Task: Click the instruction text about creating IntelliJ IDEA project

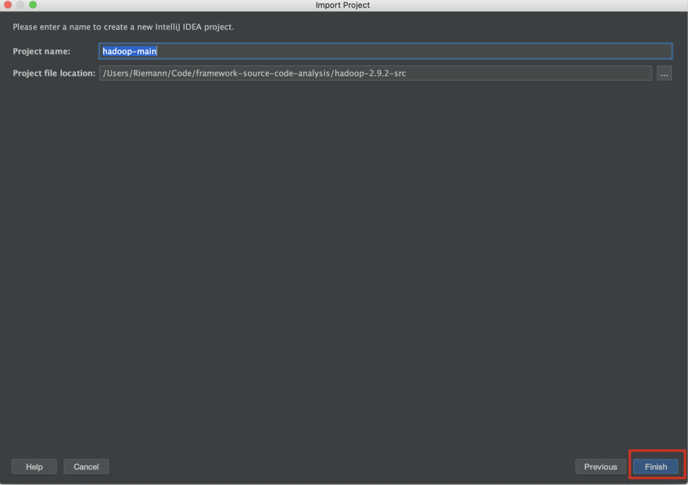Action: [x=124, y=27]
